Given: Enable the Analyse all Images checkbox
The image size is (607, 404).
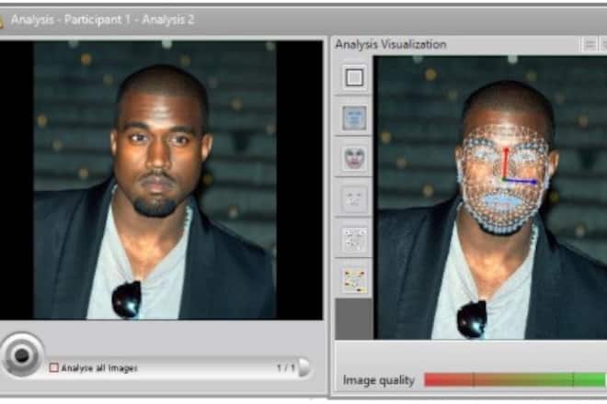Looking at the screenshot, I should 54,367.
